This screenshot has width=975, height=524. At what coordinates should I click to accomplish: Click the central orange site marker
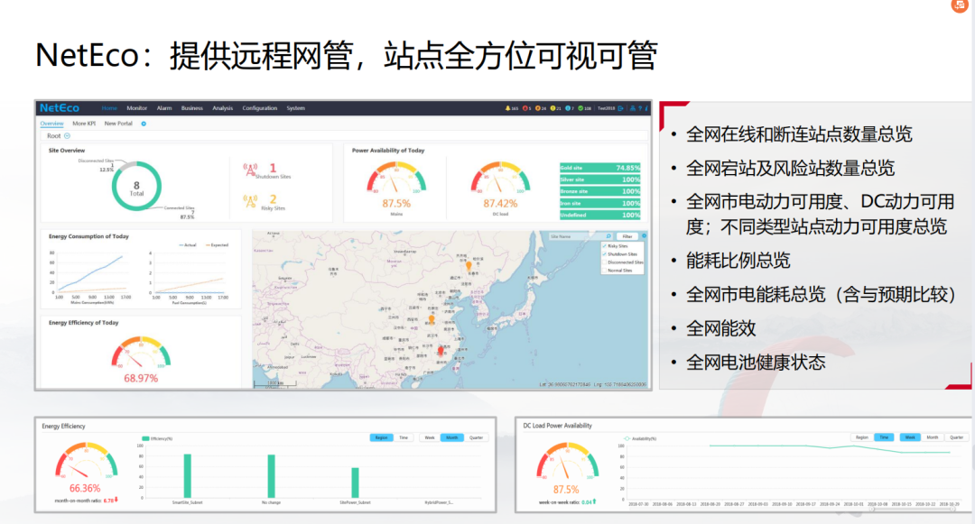432,320
